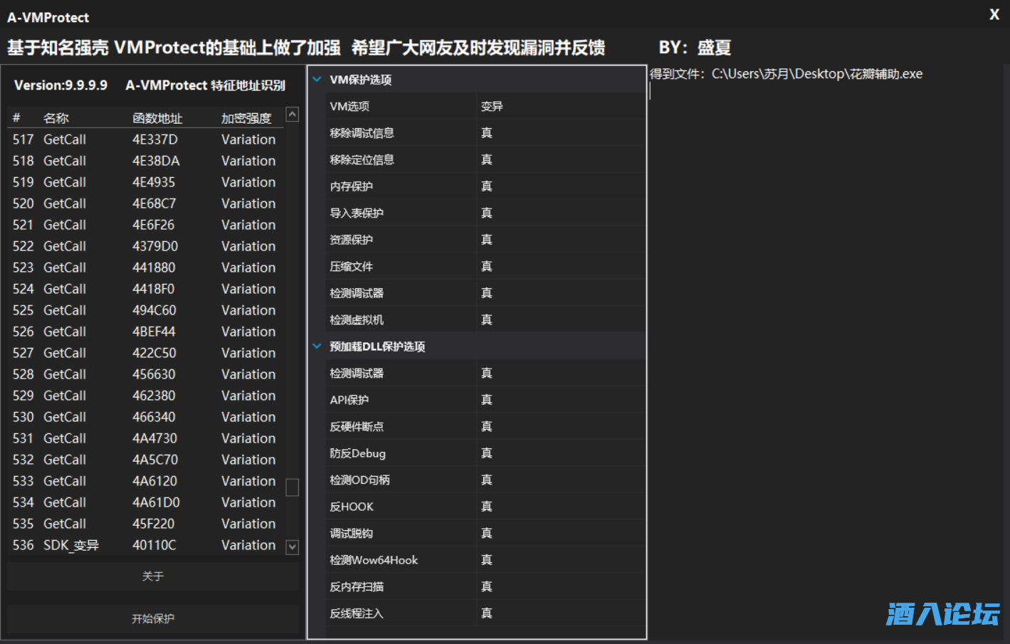Viewport: 1010px width, 644px height.
Task: Select list row 524 with address 4418F0
Action: point(145,289)
